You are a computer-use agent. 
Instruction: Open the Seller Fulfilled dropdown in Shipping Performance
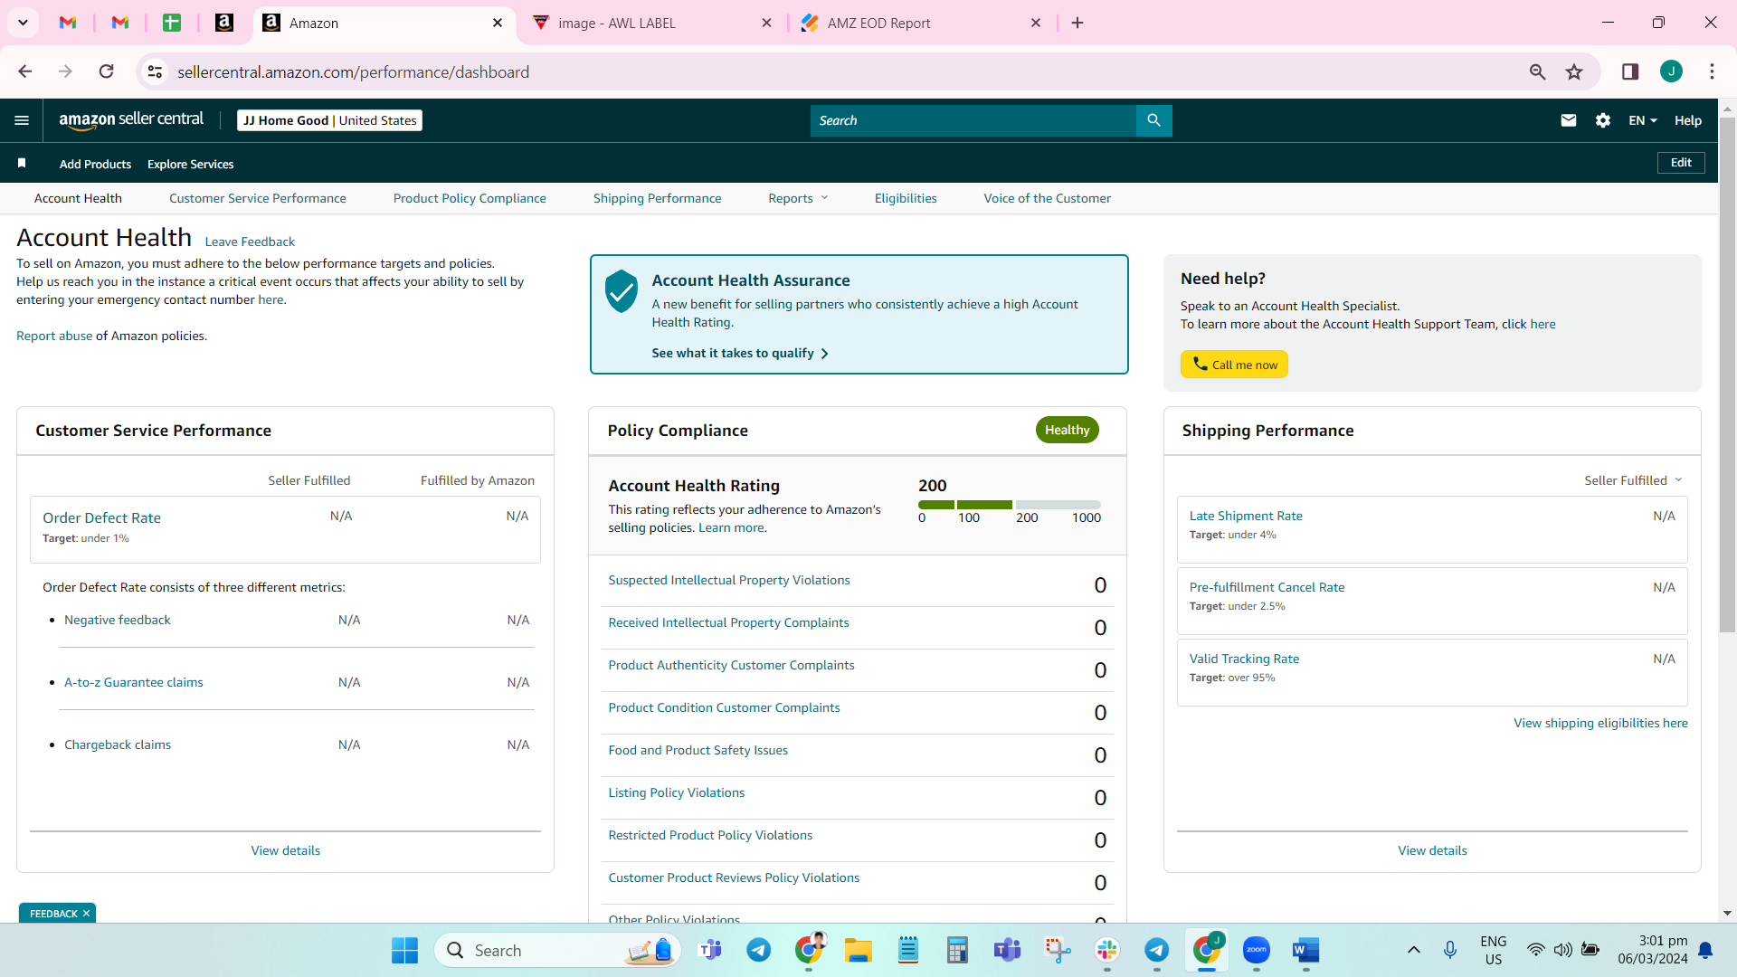coord(1633,480)
